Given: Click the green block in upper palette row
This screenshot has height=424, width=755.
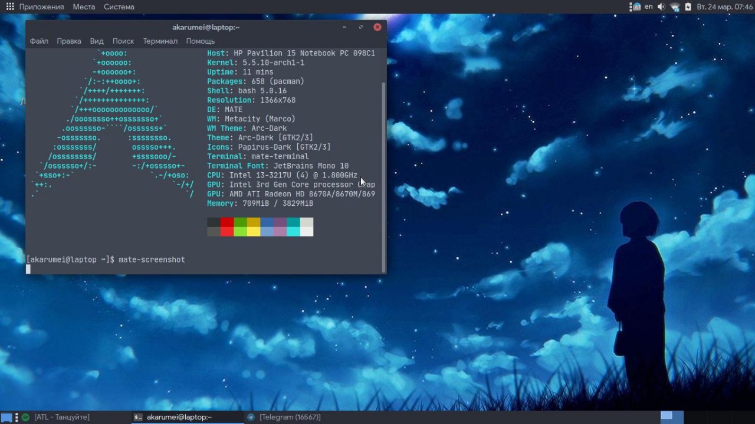Looking at the screenshot, I should pyautogui.click(x=240, y=222).
